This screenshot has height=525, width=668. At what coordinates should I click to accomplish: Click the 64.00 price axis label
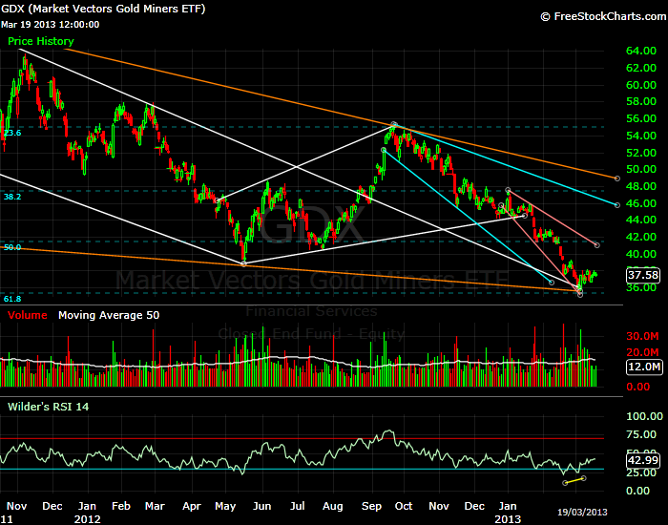(x=641, y=51)
